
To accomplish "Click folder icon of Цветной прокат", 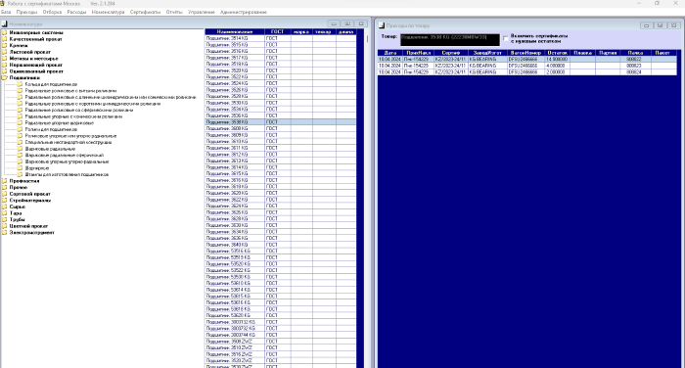I will (x=4, y=226).
